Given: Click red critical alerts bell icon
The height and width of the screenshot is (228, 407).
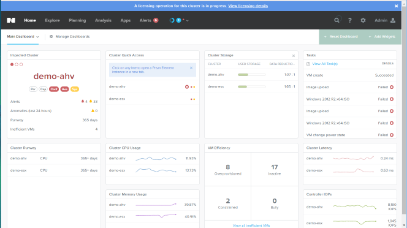Looking at the screenshot, I should [x=83, y=102].
